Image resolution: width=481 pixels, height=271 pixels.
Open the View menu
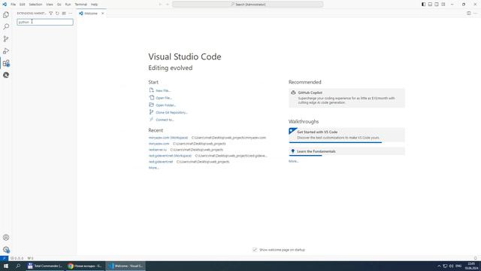(50, 5)
